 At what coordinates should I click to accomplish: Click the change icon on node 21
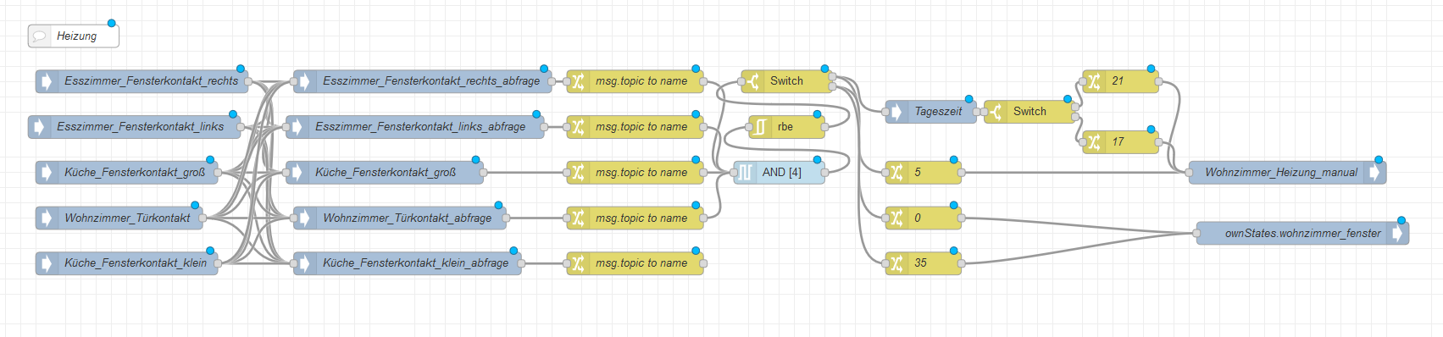pos(1094,81)
